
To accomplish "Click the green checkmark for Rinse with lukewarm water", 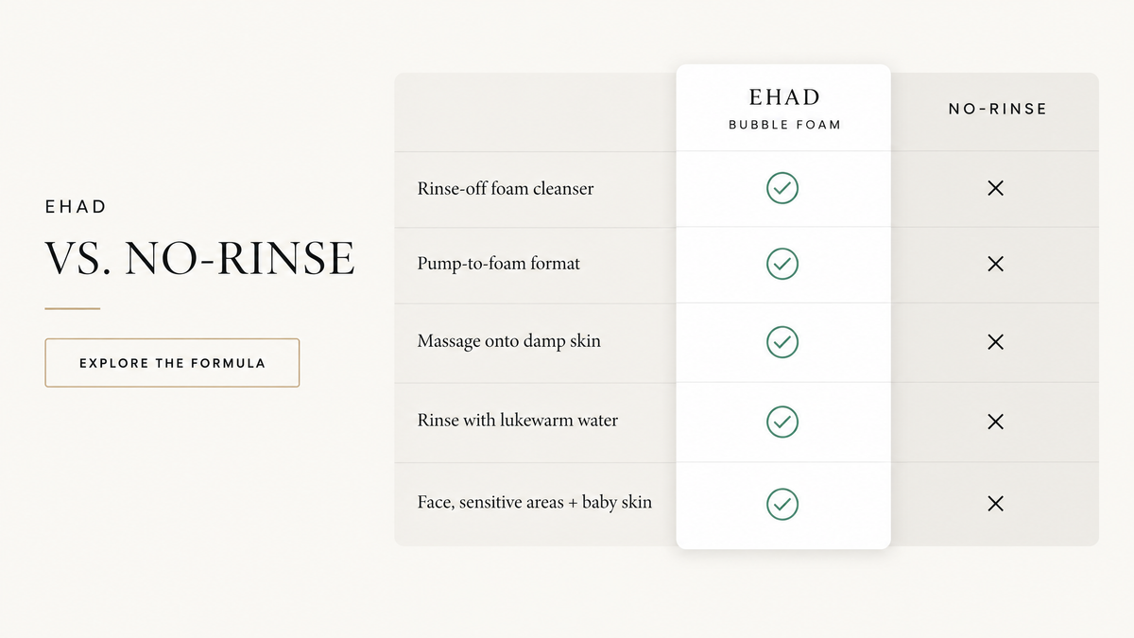I will point(782,421).
